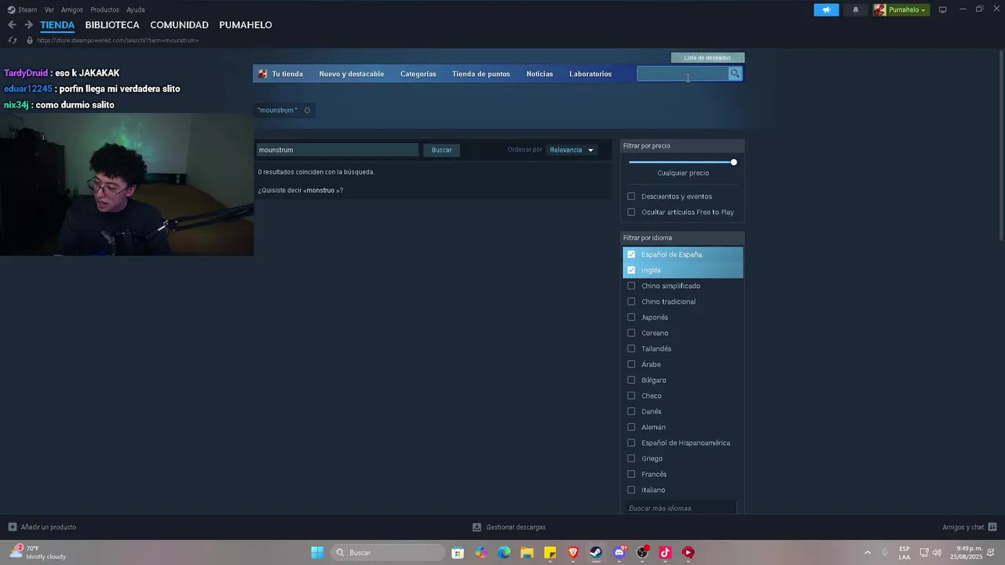Open the Windows Start menu

point(317,552)
